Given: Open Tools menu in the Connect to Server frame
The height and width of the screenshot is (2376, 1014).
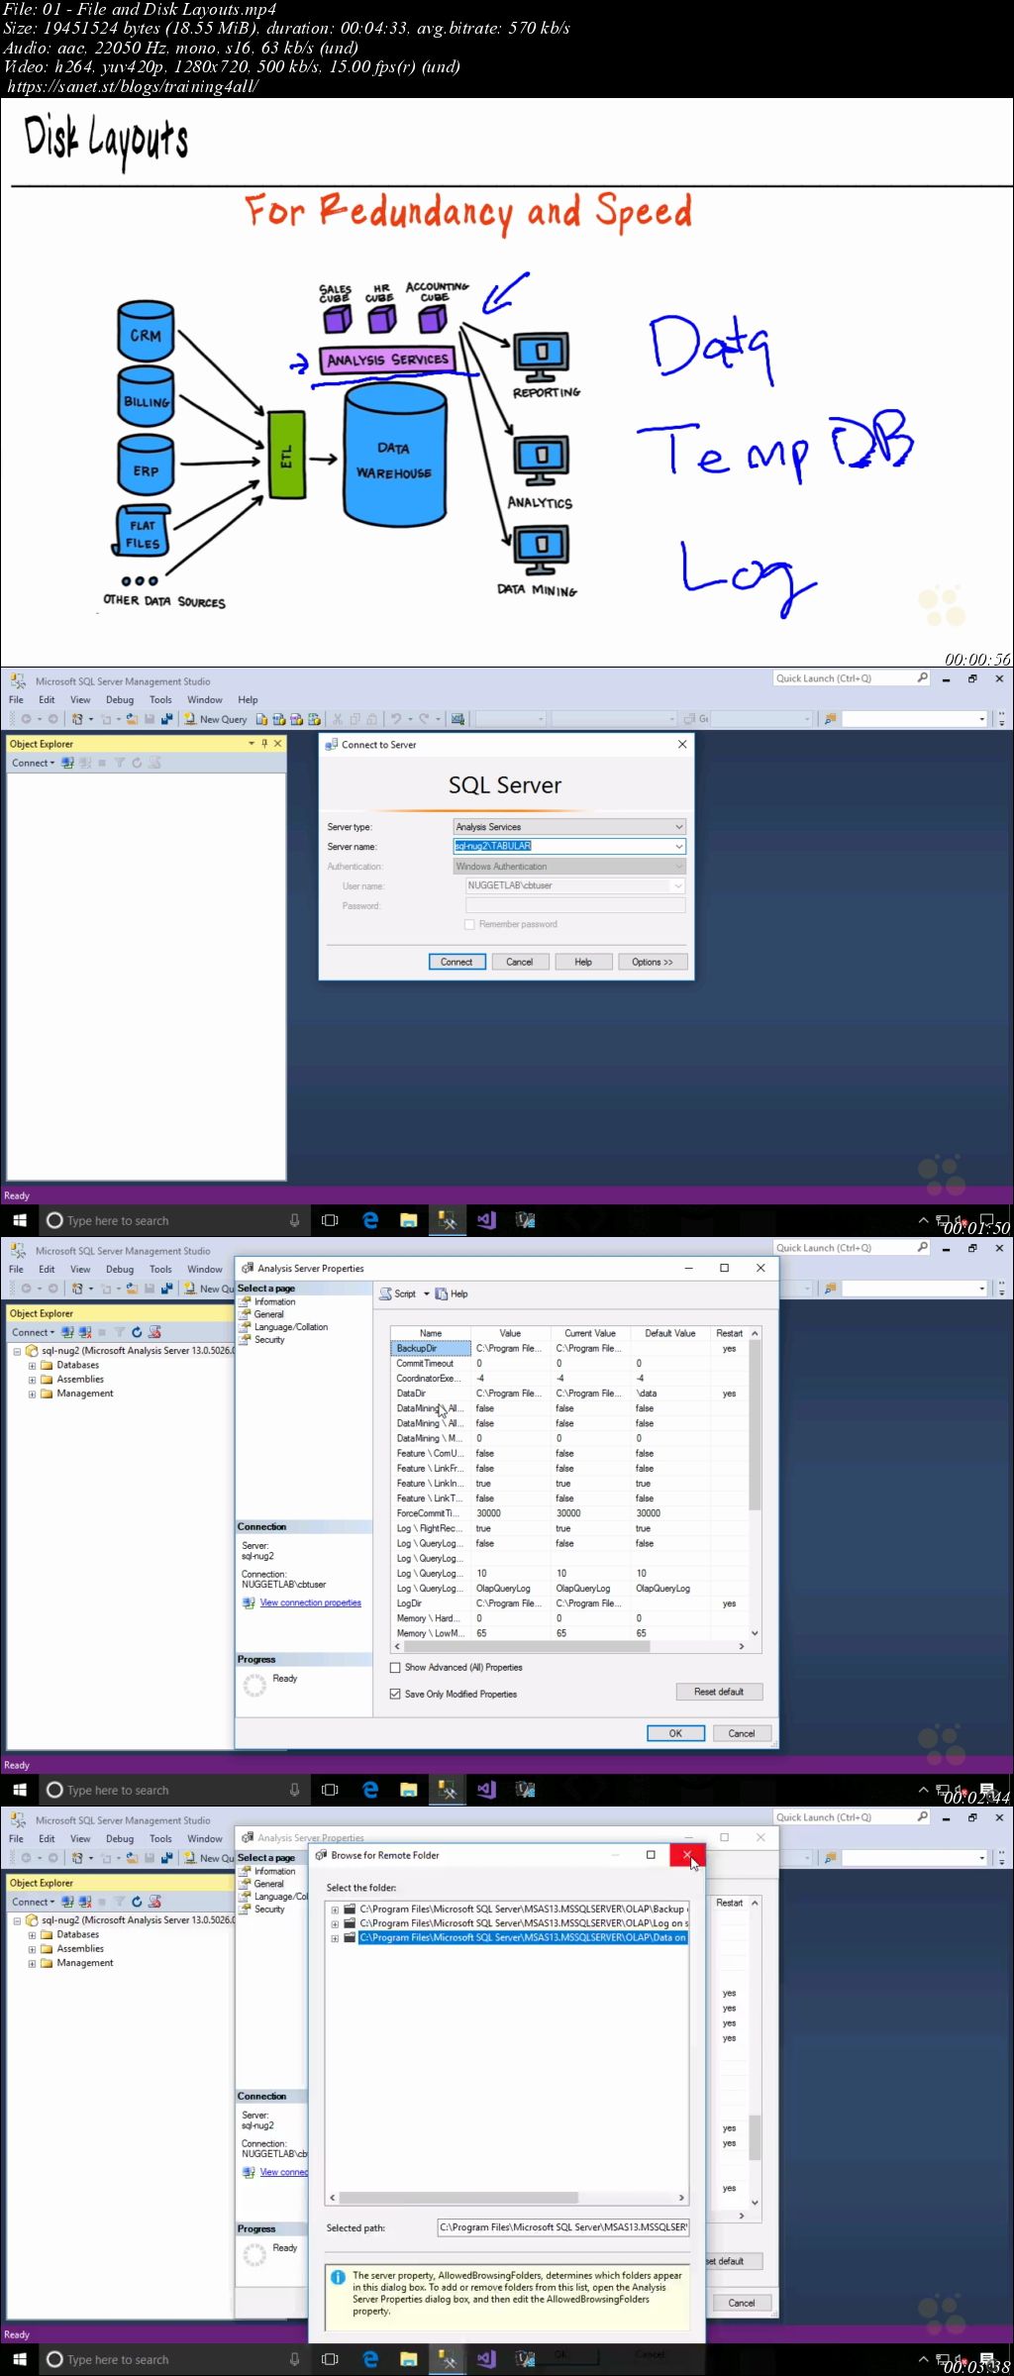Looking at the screenshot, I should [160, 699].
